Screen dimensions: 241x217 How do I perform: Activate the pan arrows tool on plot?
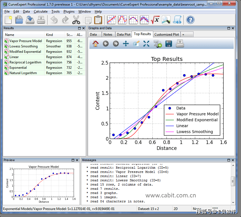pos(126,44)
